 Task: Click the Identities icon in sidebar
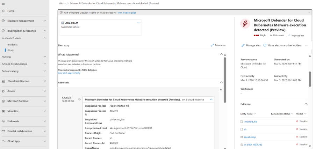point(3,111)
